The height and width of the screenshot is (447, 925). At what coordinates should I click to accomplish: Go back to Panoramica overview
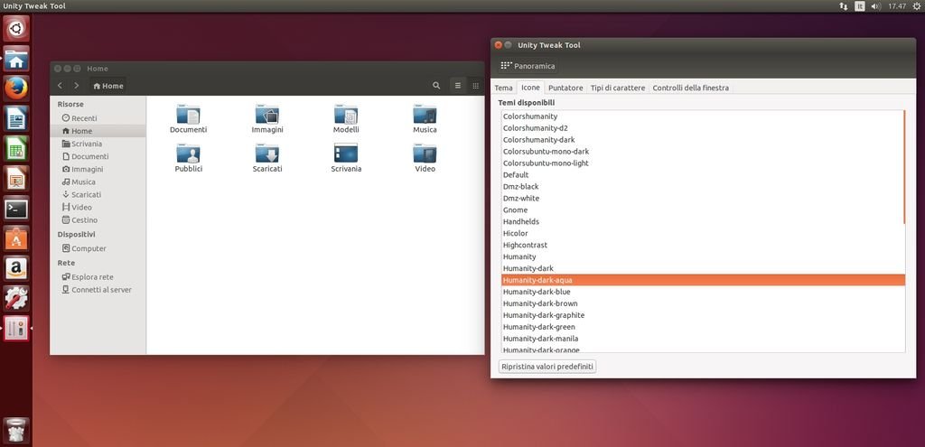click(x=528, y=66)
